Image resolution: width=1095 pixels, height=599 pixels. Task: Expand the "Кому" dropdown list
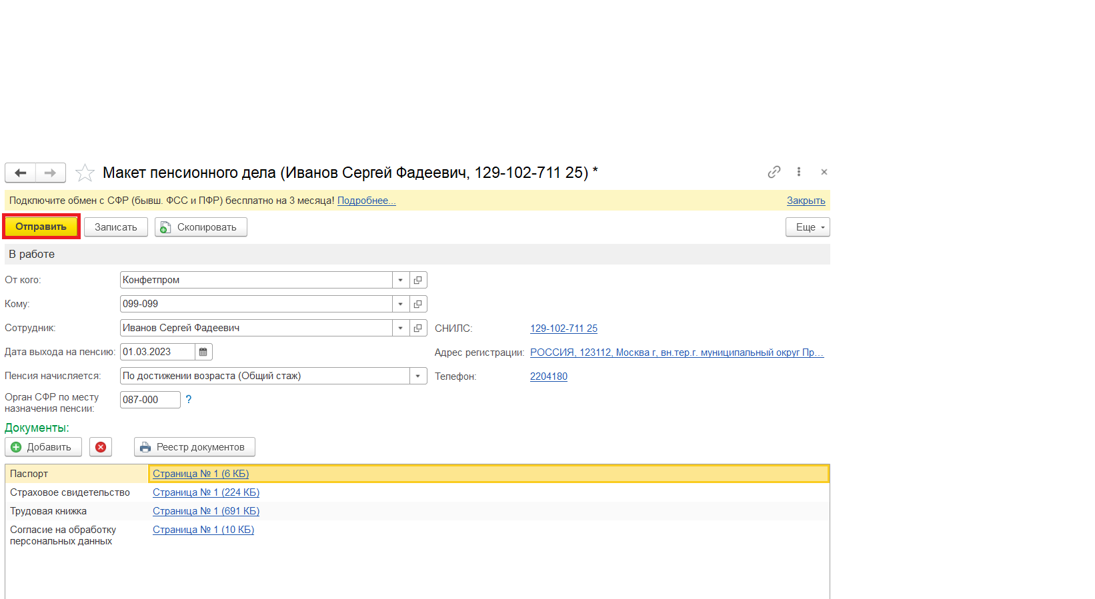click(401, 304)
